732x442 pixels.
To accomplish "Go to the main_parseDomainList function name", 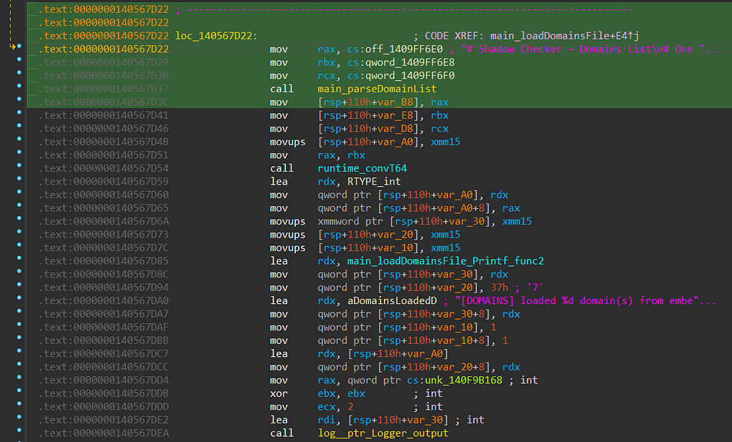I will pyautogui.click(x=377, y=89).
